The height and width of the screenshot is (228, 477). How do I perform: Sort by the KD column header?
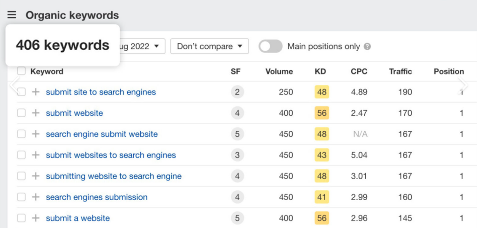tap(320, 72)
